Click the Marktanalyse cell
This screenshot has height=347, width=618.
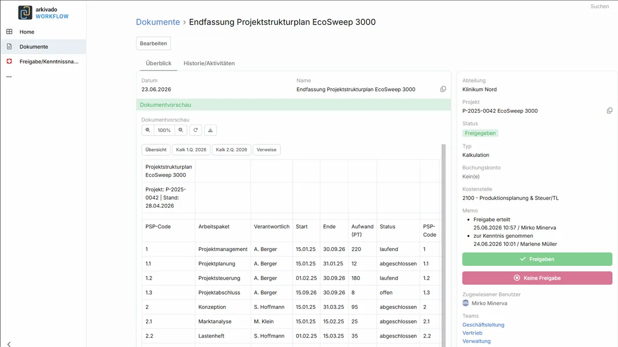pos(223,321)
